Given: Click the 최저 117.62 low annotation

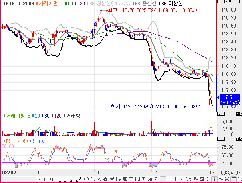Looking at the screenshot, I should (160, 106).
